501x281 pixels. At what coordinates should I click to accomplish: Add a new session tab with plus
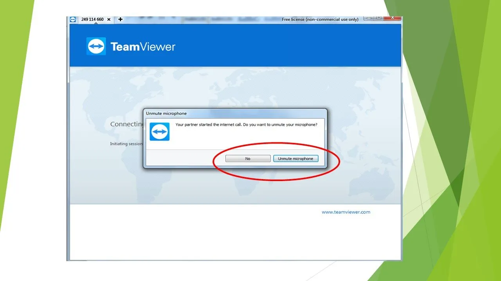tap(120, 19)
